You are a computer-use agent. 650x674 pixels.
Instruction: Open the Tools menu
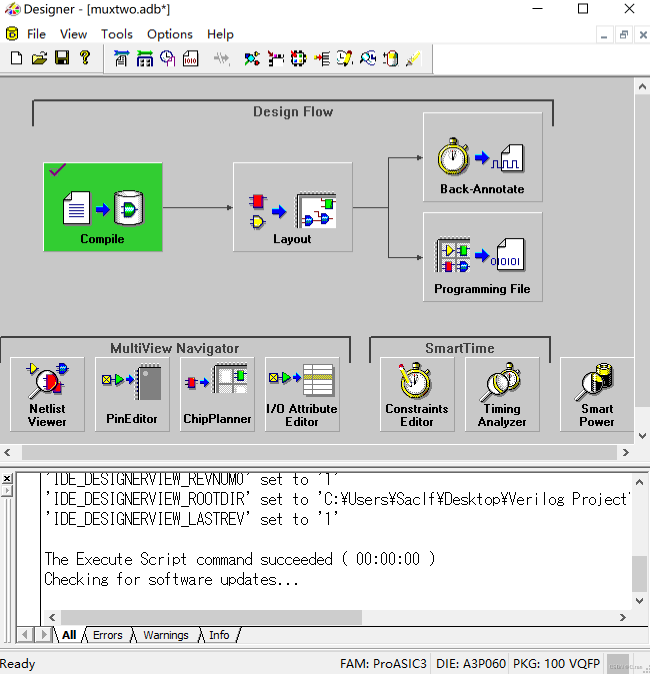(116, 34)
